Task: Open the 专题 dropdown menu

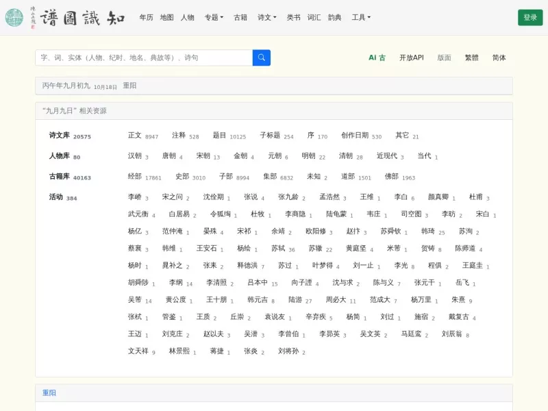Action: click(214, 18)
